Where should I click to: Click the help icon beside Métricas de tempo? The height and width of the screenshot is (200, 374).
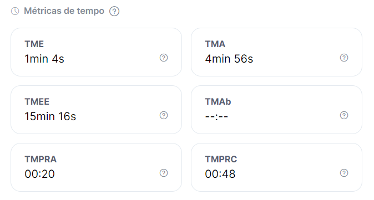click(114, 11)
